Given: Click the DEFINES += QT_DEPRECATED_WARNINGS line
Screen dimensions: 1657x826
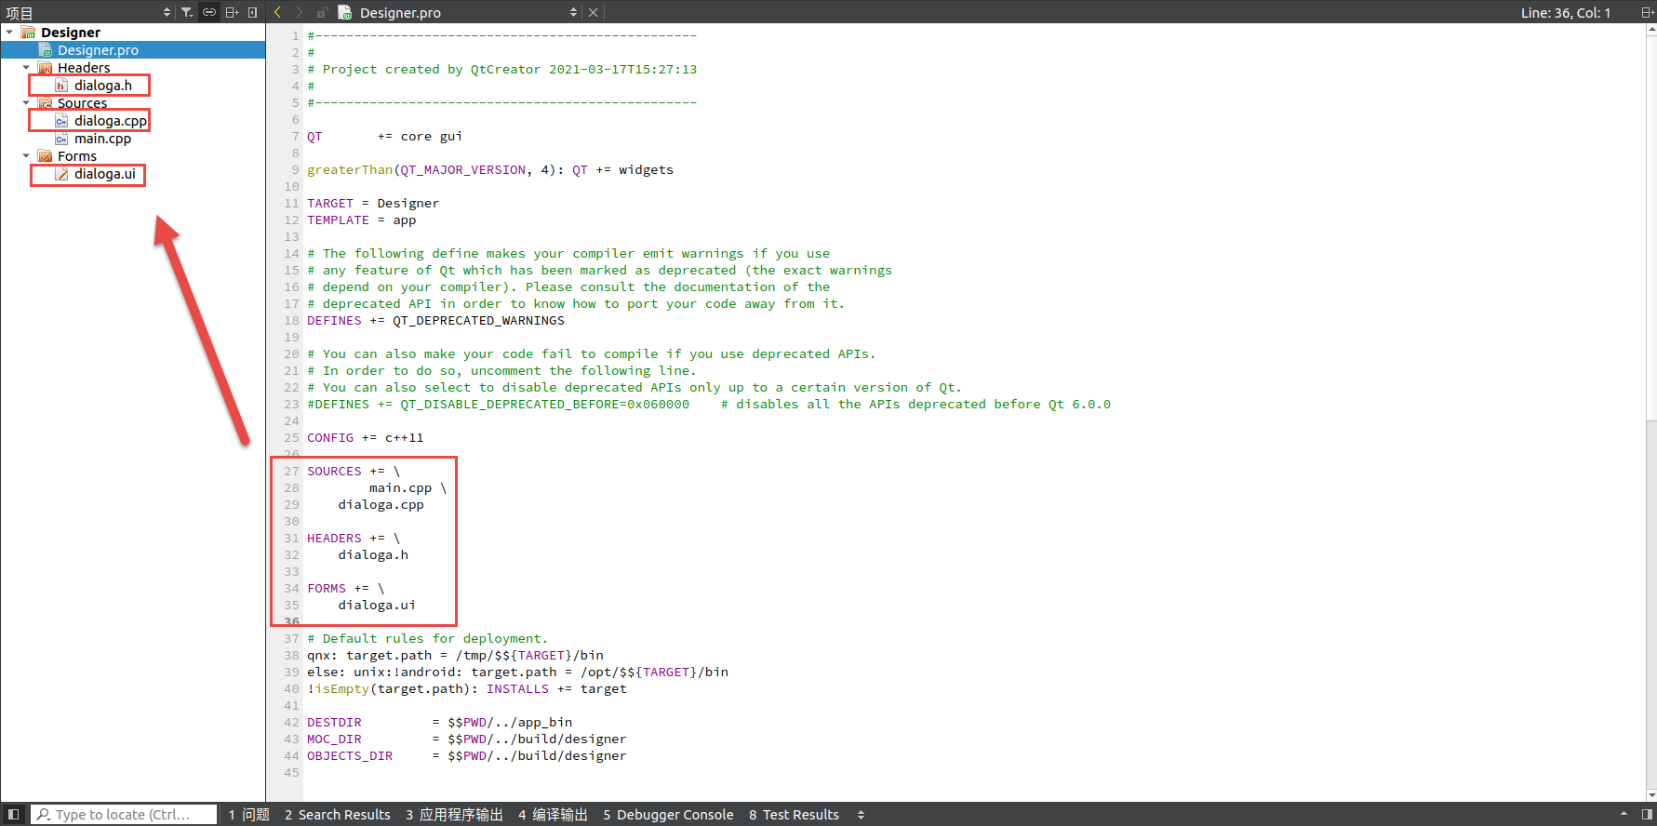Looking at the screenshot, I should (x=435, y=321).
